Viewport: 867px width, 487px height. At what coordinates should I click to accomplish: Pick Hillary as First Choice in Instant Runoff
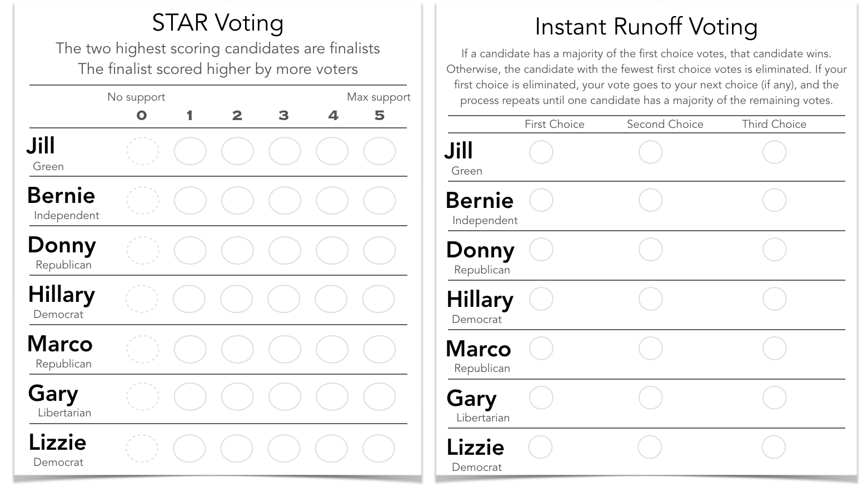541,299
